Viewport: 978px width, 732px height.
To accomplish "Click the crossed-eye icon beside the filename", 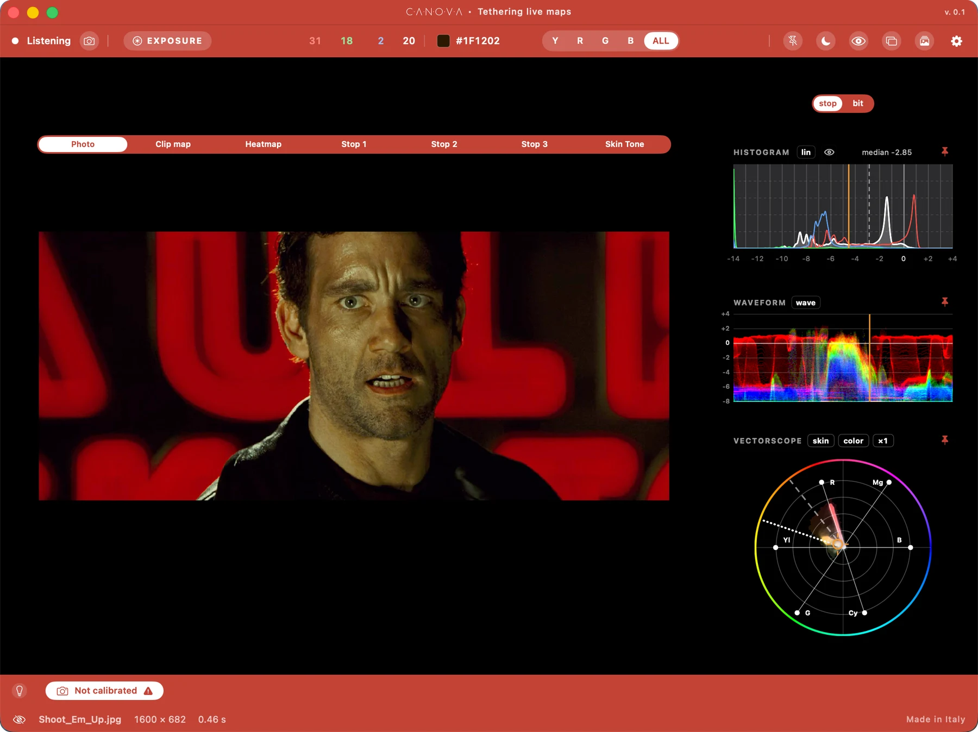I will pos(20,720).
